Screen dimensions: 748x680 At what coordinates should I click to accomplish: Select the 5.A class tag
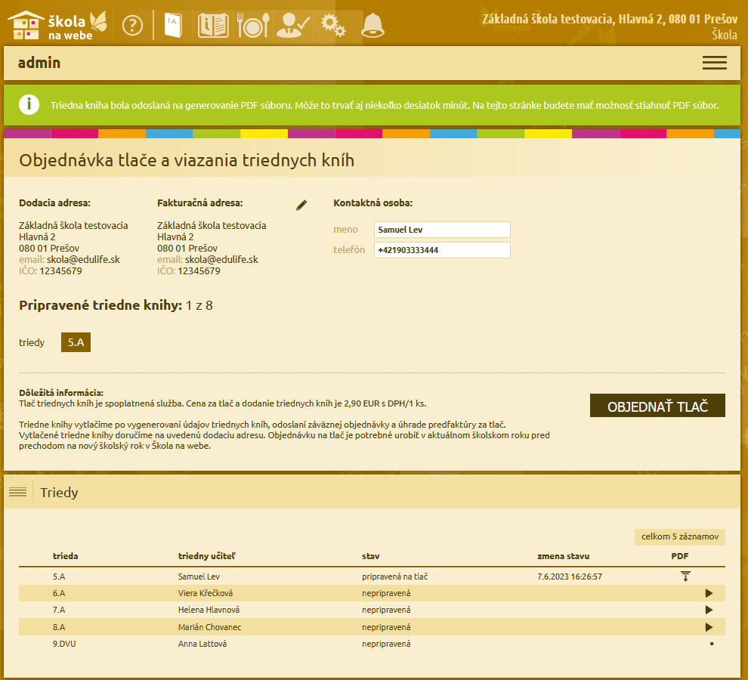pyautogui.click(x=76, y=342)
